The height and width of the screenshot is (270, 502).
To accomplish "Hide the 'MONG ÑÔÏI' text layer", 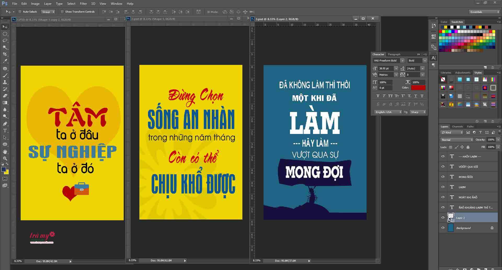I will (443, 177).
